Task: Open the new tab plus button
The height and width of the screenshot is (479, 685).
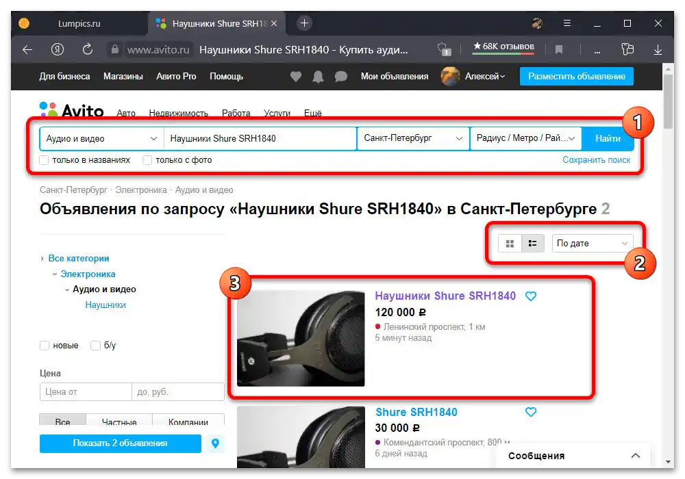Action: click(305, 23)
